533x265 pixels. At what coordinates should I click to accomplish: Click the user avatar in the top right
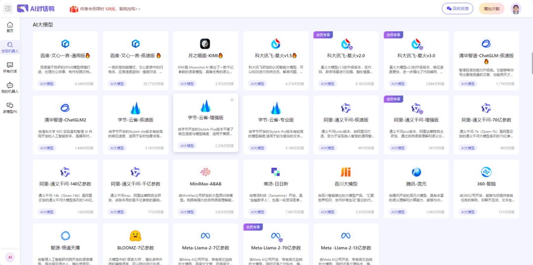[x=516, y=9]
